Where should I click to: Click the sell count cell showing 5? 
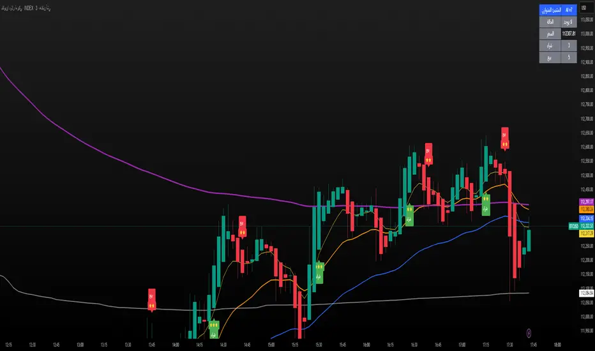click(x=569, y=57)
